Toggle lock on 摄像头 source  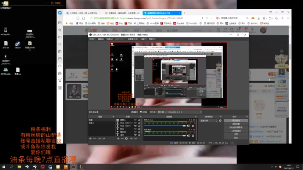click(139, 120)
